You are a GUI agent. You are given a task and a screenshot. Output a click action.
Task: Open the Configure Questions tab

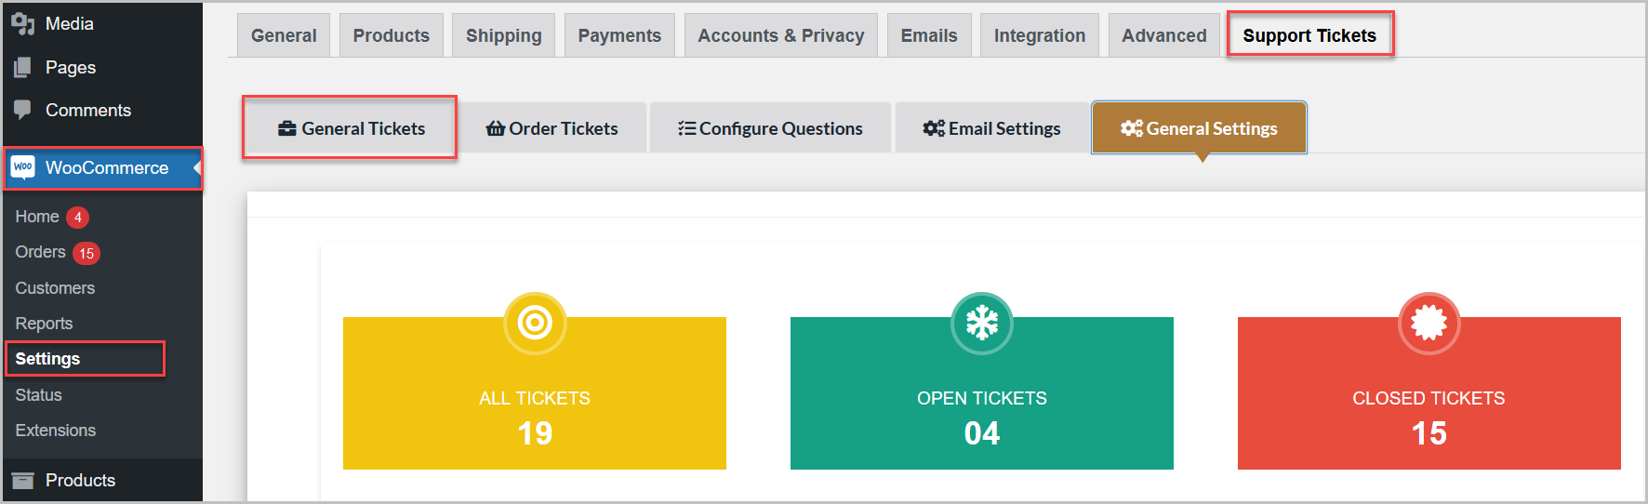tap(770, 127)
